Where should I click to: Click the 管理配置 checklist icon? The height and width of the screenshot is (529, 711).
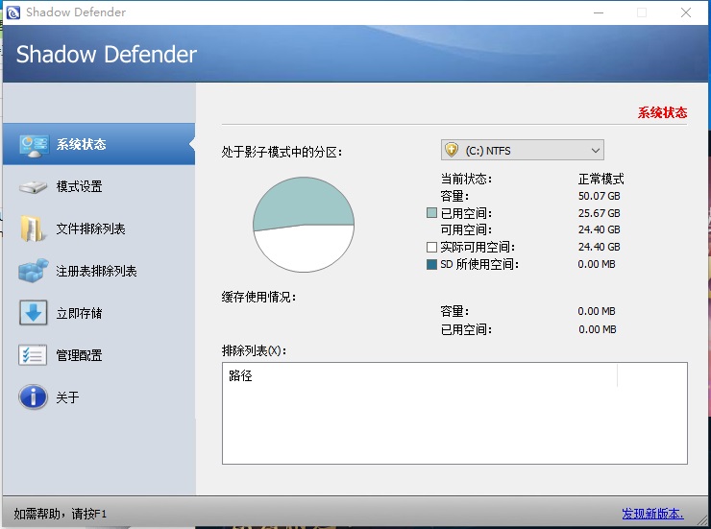coord(34,355)
